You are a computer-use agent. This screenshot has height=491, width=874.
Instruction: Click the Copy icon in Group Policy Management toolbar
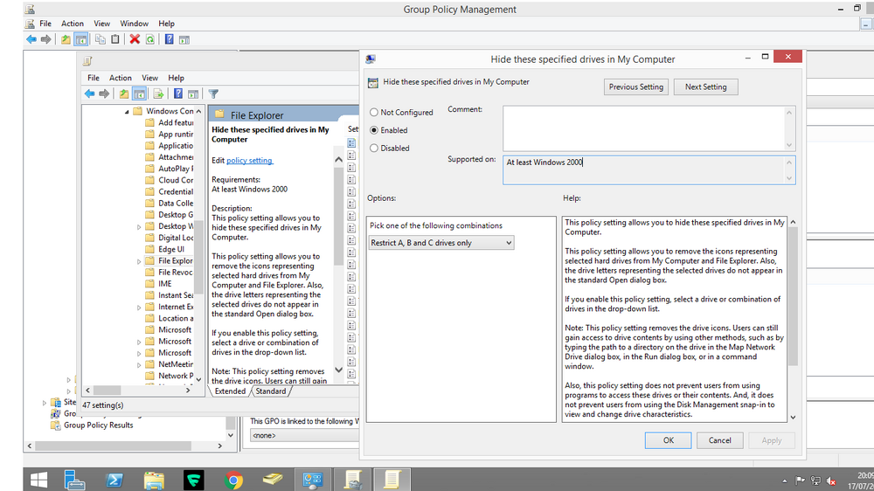pyautogui.click(x=101, y=39)
